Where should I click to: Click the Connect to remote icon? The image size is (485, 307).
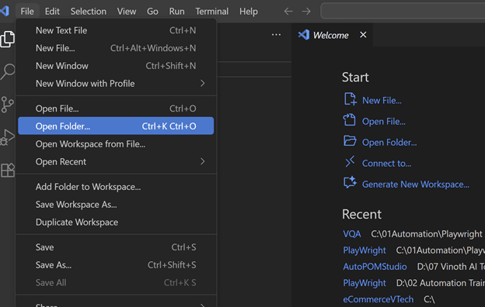pyautogui.click(x=350, y=162)
